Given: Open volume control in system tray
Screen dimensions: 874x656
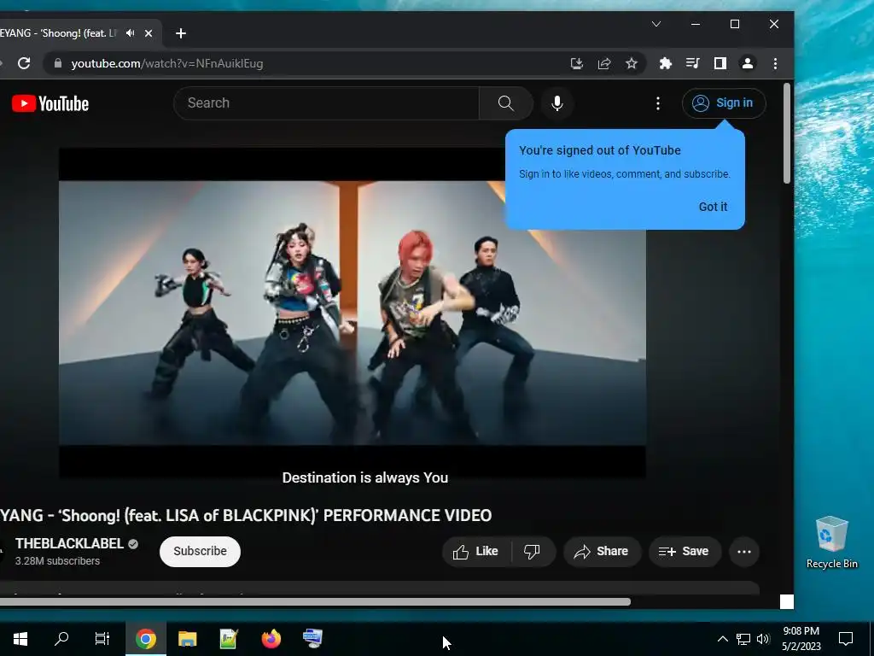Looking at the screenshot, I should click(x=763, y=639).
